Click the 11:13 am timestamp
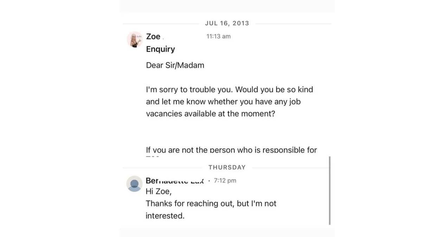This screenshot has height=237, width=422. (x=218, y=36)
